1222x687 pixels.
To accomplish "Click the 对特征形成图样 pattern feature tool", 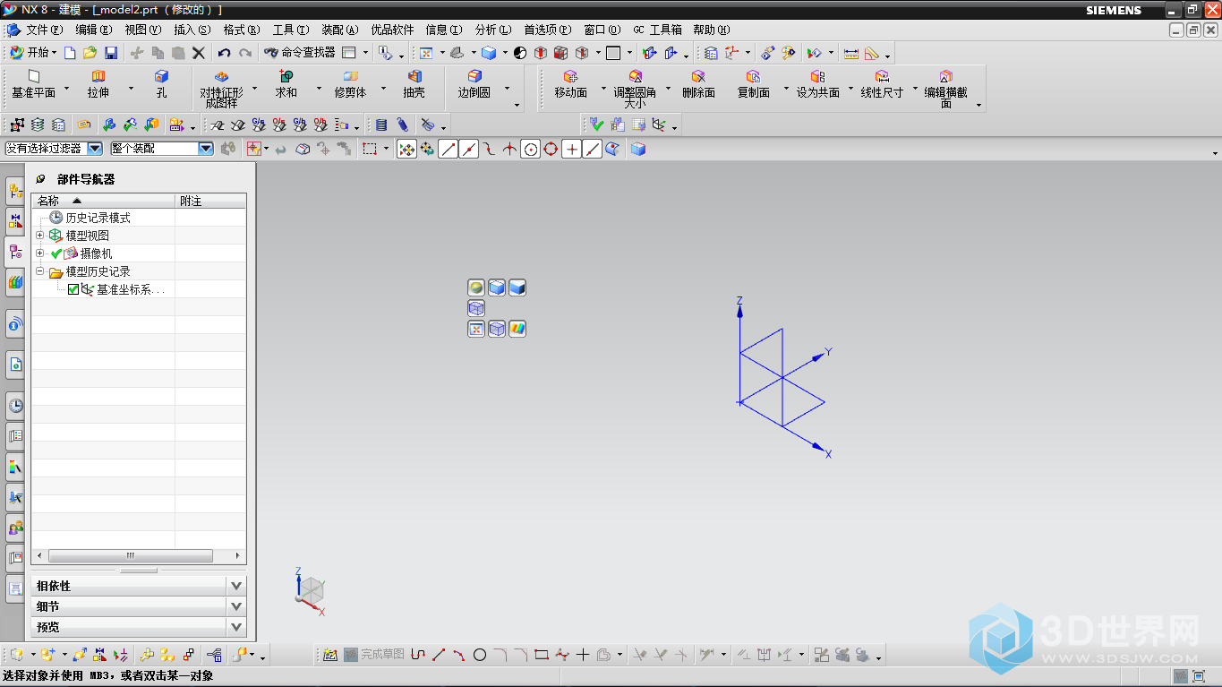I will tap(221, 89).
